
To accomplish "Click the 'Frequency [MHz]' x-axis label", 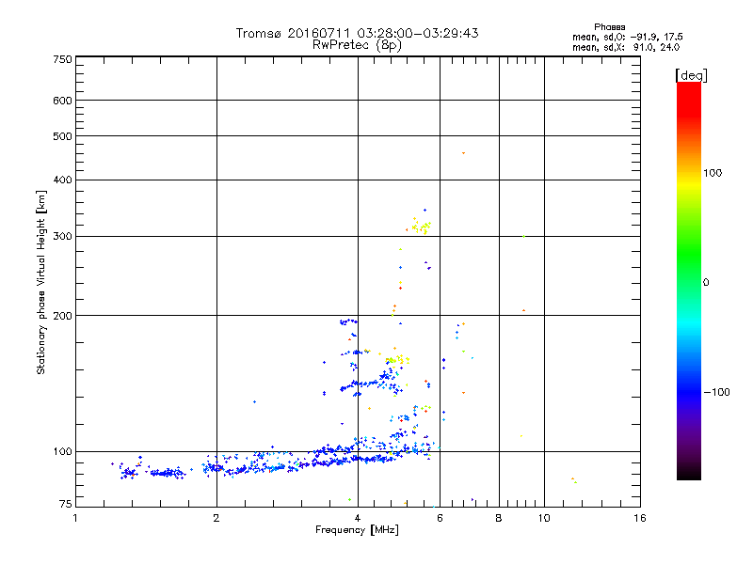I will pyautogui.click(x=357, y=530).
